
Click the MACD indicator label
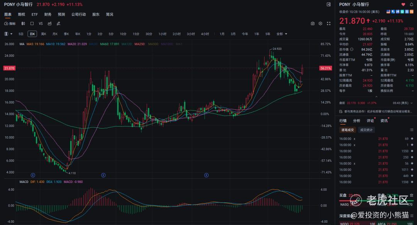tap(24, 182)
